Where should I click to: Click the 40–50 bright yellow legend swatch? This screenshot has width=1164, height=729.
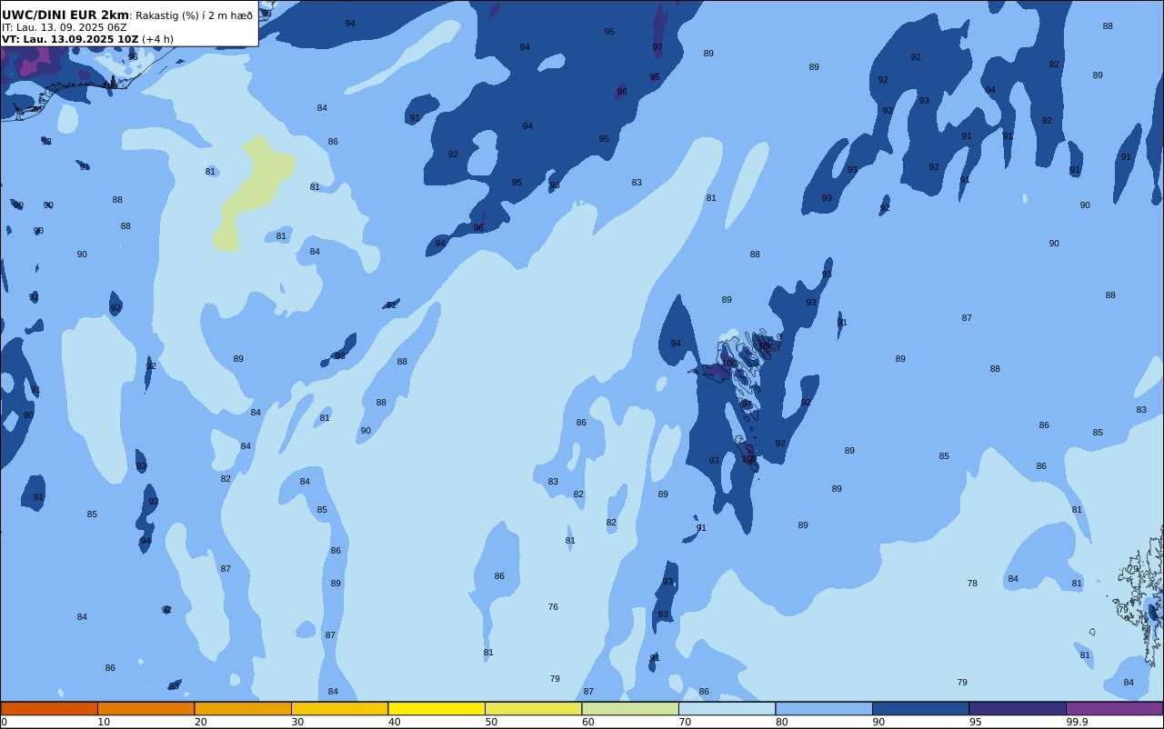436,708
